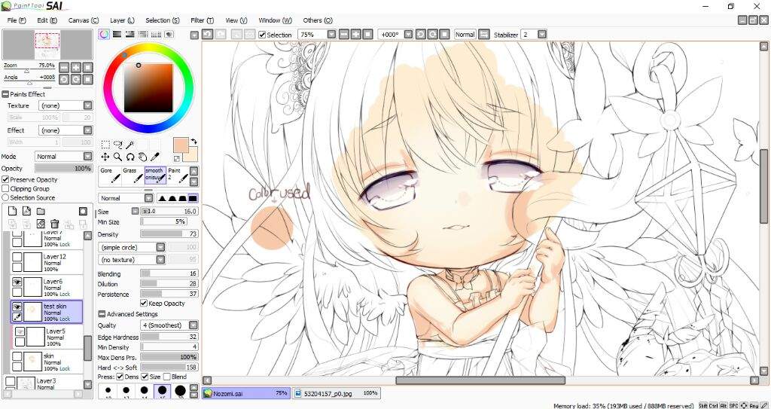This screenshot has height=409, width=771.
Task: Open the Window menu
Action: coord(275,20)
